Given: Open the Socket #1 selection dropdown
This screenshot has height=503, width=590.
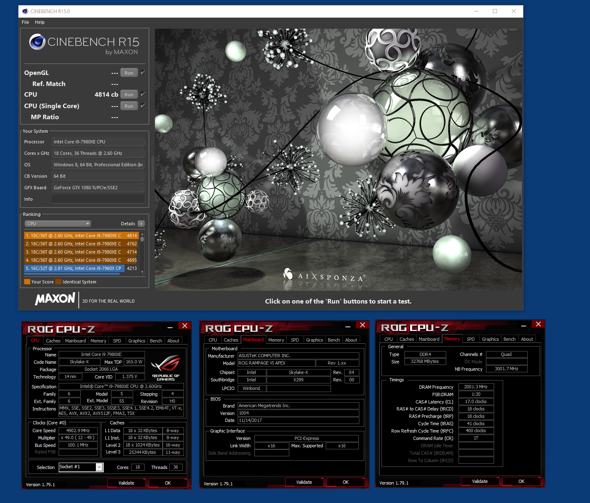Looking at the screenshot, I should tap(99, 467).
